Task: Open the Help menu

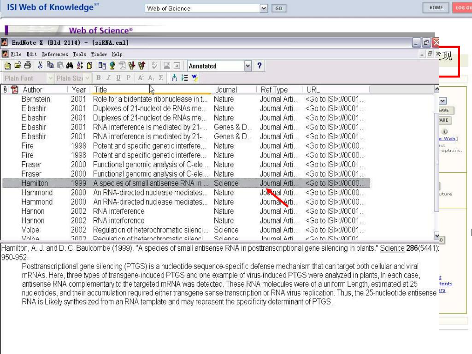Action: 117,54
